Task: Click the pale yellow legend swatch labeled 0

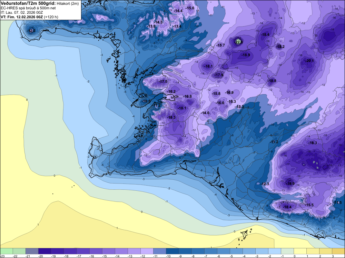Action: (300, 251)
